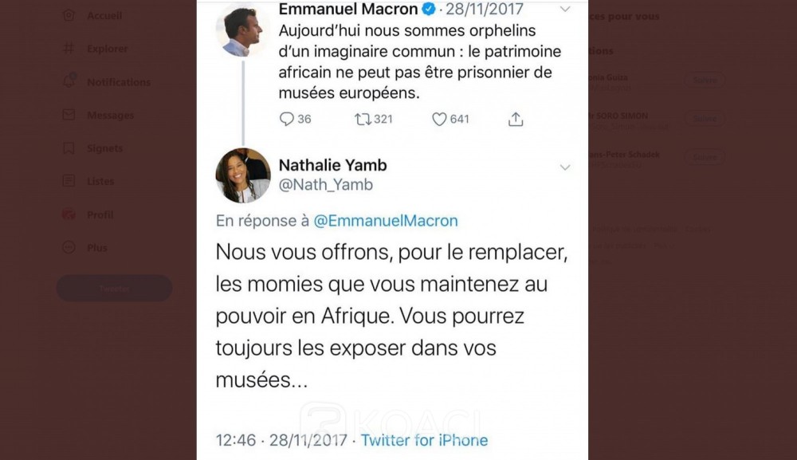Click the Twitter for iPhone link

[424, 440]
